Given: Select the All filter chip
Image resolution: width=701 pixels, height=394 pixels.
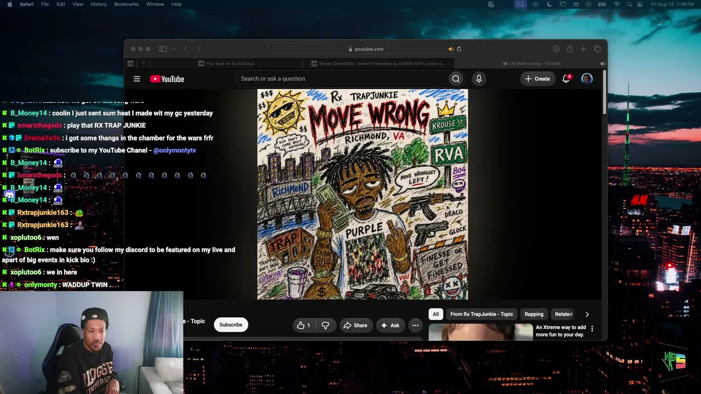Looking at the screenshot, I should point(435,314).
